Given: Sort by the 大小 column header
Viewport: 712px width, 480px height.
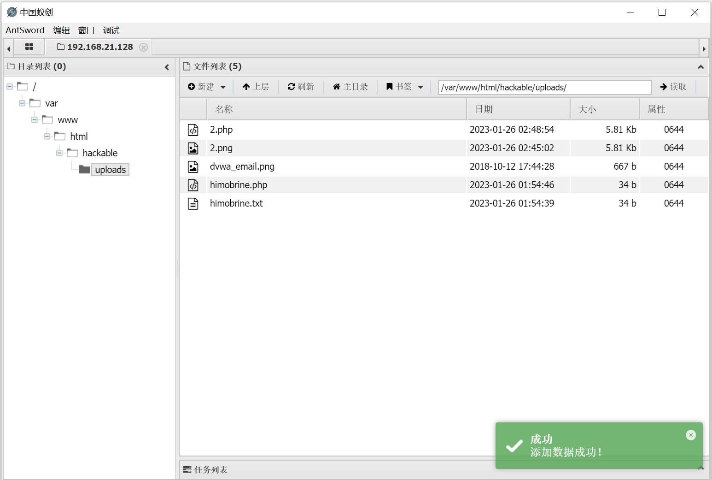Looking at the screenshot, I should point(605,109).
